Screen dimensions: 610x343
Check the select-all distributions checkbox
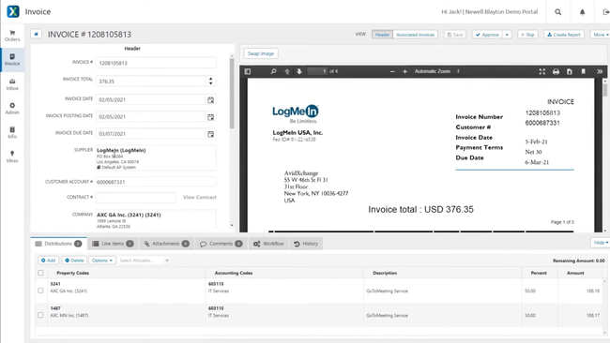click(40, 273)
